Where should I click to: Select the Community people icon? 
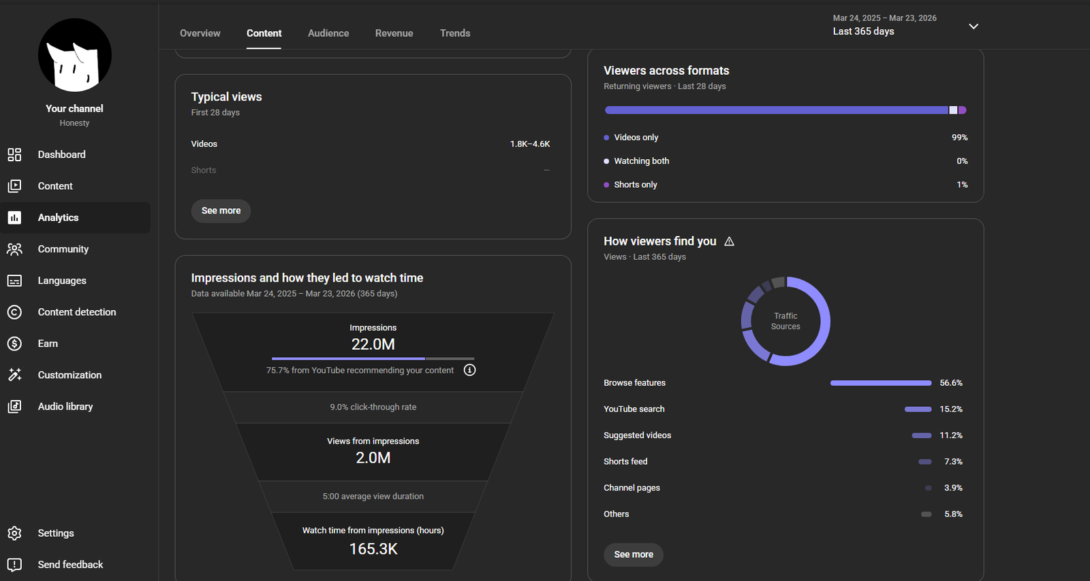tap(14, 249)
